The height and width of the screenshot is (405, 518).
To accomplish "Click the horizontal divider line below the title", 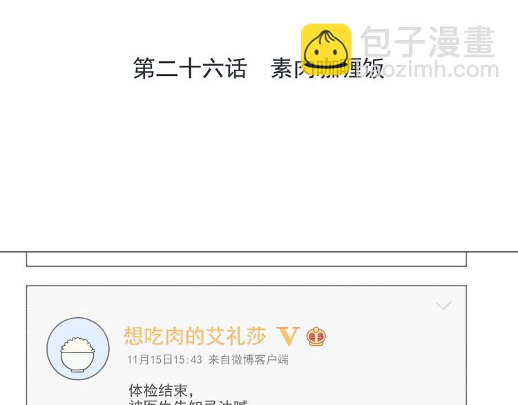I will tap(259, 252).
